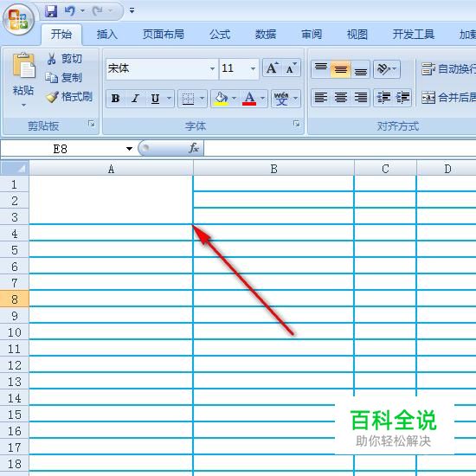The width and height of the screenshot is (476, 476).
Task: Activate the 格式刷 format painter
Action: coord(69,97)
